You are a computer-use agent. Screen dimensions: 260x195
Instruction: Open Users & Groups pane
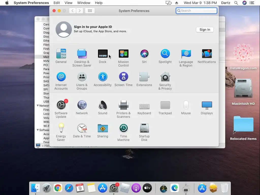click(x=82, y=81)
